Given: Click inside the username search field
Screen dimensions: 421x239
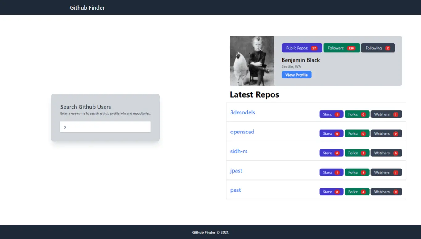Looking at the screenshot, I should point(105,126).
